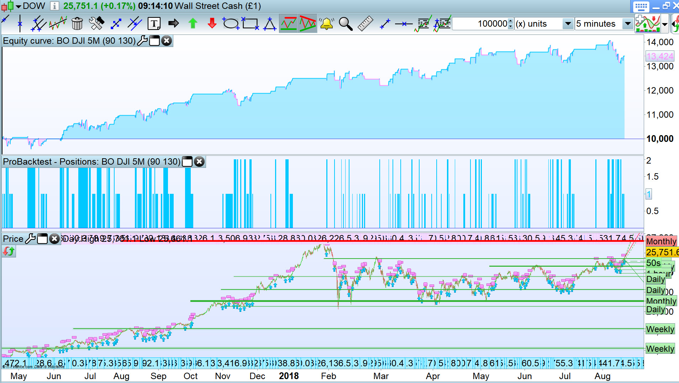Toggle the automatic trendlines triangle button

(307, 23)
